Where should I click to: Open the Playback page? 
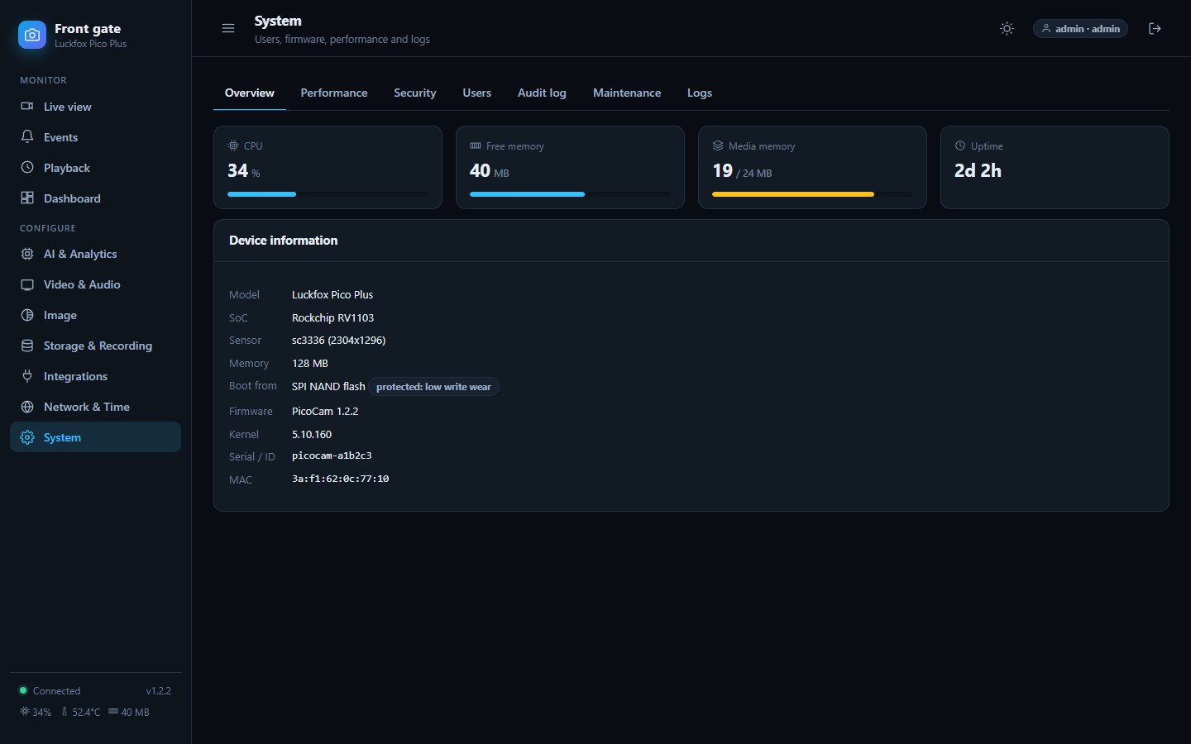[x=95, y=168]
